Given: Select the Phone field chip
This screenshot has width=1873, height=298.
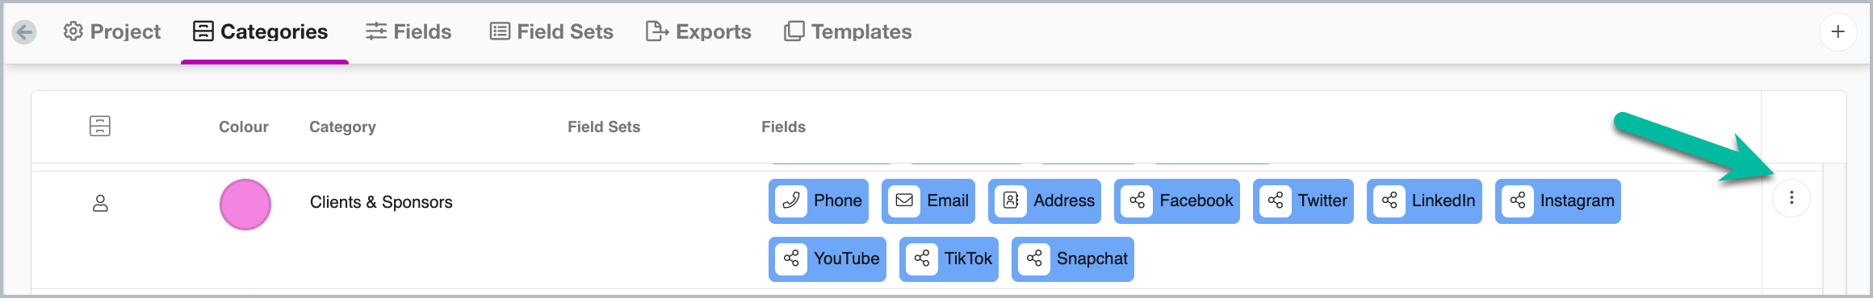Looking at the screenshot, I should pyautogui.click(x=819, y=201).
